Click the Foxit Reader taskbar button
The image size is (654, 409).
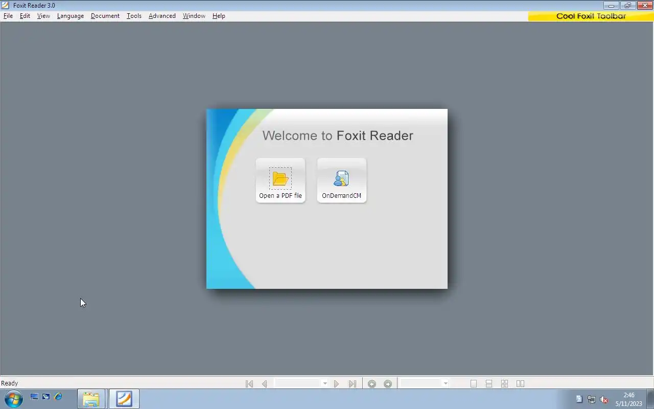[124, 399]
